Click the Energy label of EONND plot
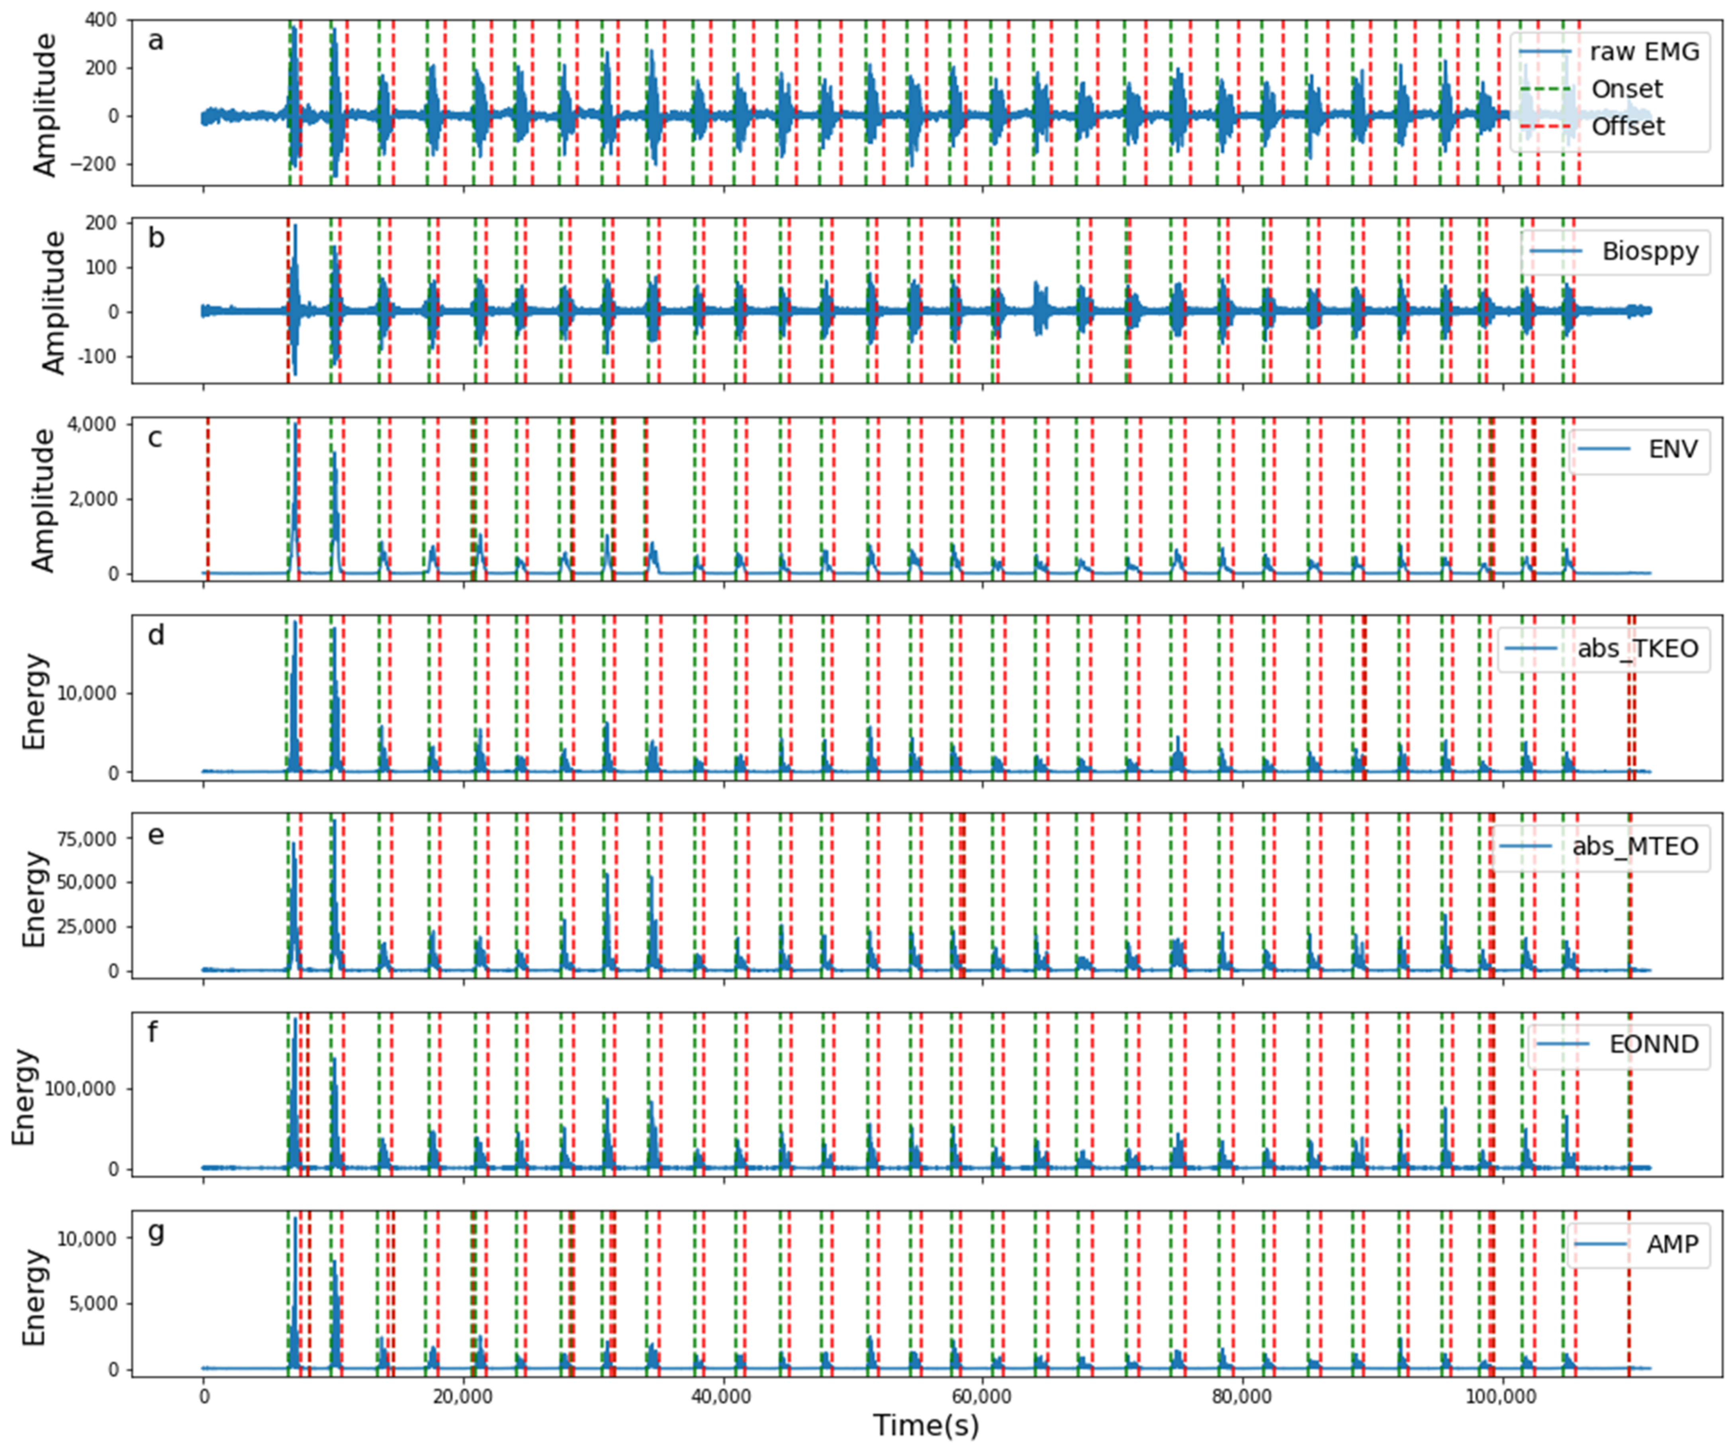 click(x=25, y=1096)
